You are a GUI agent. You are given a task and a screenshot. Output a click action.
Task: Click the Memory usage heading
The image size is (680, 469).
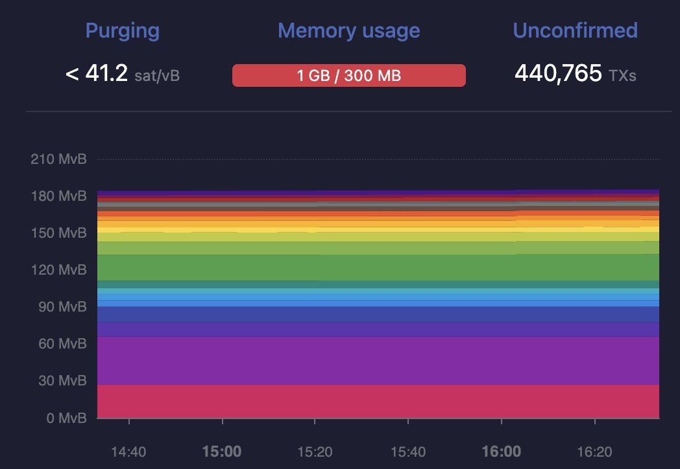click(349, 31)
